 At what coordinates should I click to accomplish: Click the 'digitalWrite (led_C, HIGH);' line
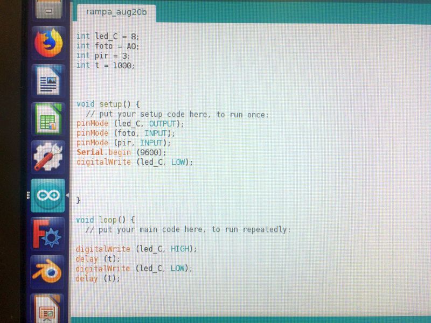tap(136, 249)
